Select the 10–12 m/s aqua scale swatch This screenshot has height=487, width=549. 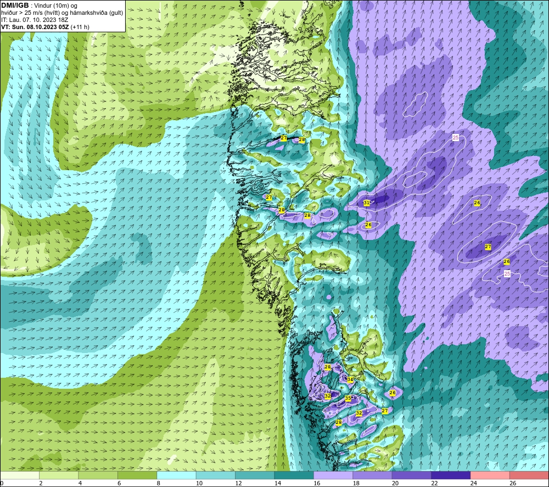click(x=216, y=475)
